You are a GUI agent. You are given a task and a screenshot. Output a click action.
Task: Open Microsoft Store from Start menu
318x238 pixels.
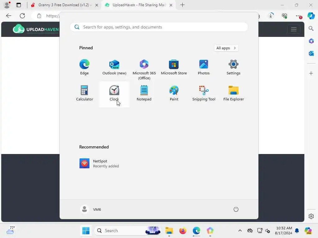coord(174,67)
